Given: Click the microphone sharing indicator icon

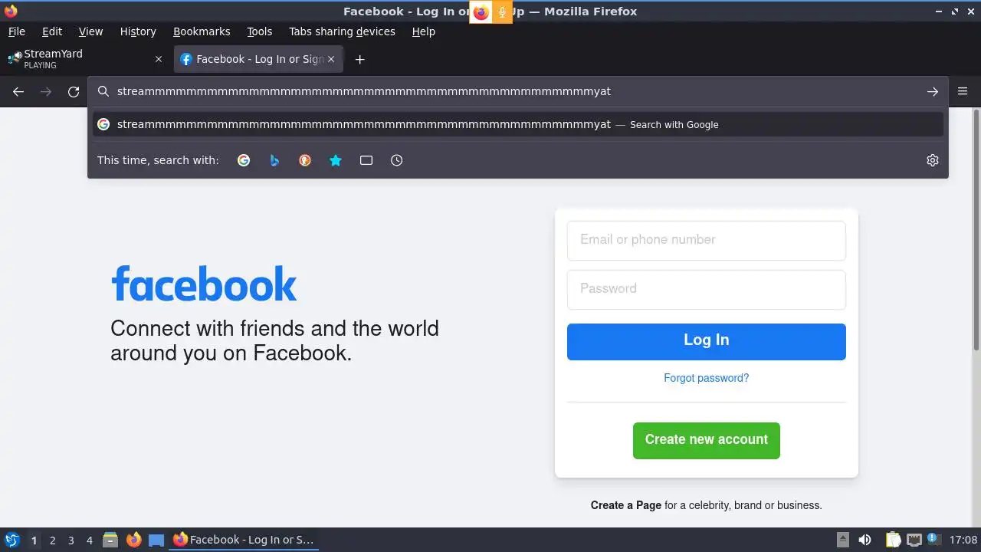Looking at the screenshot, I should pos(502,11).
